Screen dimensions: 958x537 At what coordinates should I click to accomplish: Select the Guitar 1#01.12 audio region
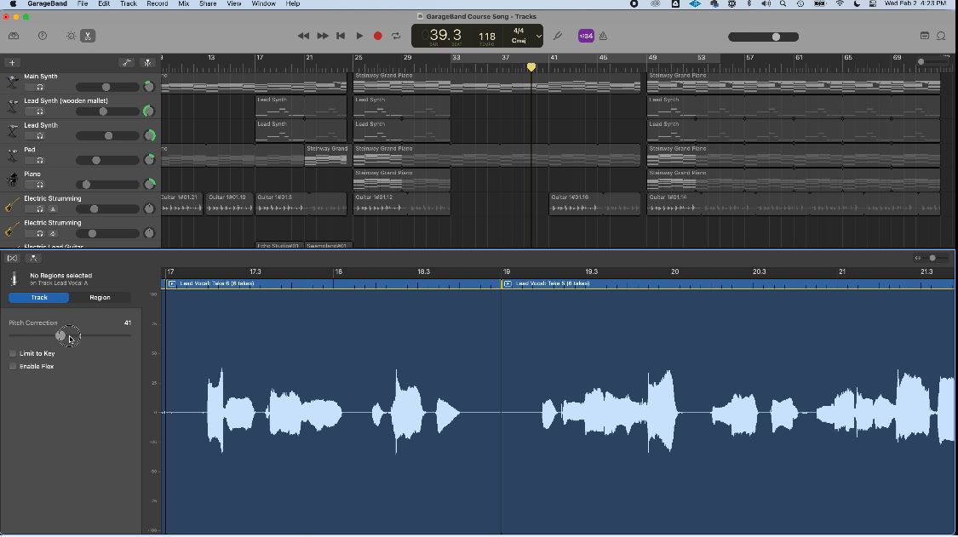(401, 204)
